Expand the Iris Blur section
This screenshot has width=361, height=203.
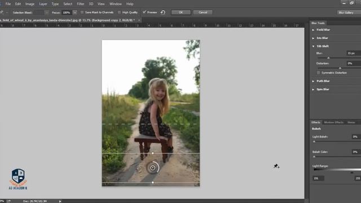coord(313,38)
